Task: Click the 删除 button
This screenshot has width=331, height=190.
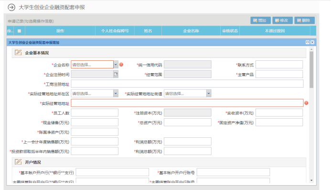Action: (304, 21)
